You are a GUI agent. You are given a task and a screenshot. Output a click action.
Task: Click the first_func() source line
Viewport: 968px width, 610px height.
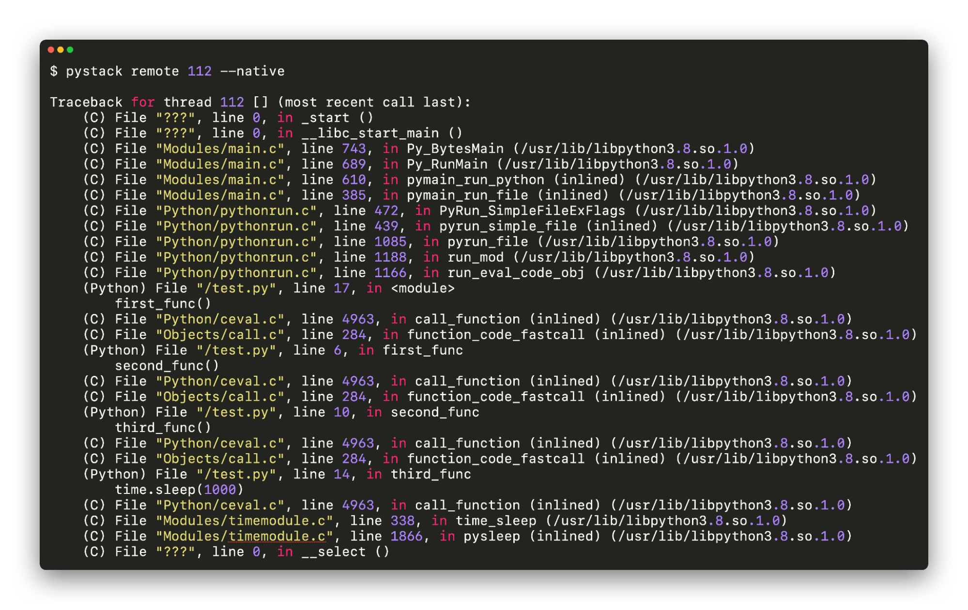pos(163,303)
